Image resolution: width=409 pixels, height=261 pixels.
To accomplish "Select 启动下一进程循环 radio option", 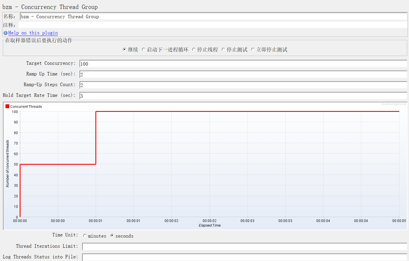I will point(143,49).
